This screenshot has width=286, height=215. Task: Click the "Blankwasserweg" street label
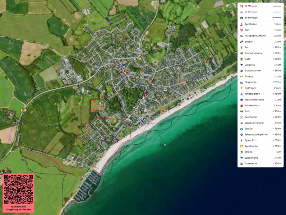click(199, 77)
